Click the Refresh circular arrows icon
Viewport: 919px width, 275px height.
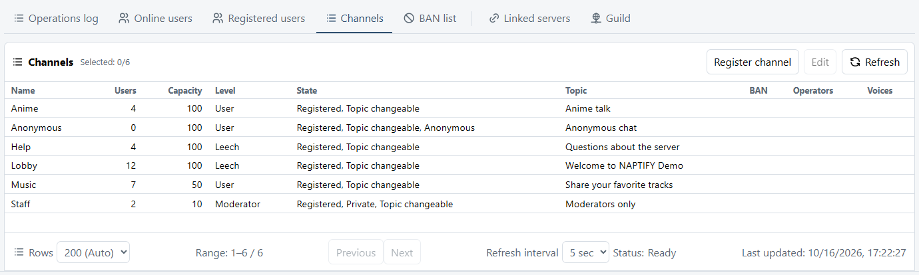855,62
